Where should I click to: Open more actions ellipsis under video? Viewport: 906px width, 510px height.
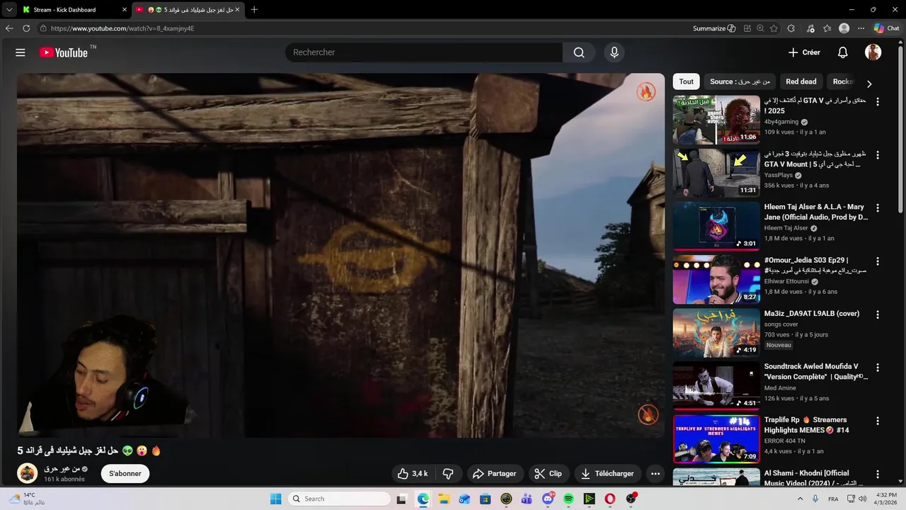tap(655, 473)
